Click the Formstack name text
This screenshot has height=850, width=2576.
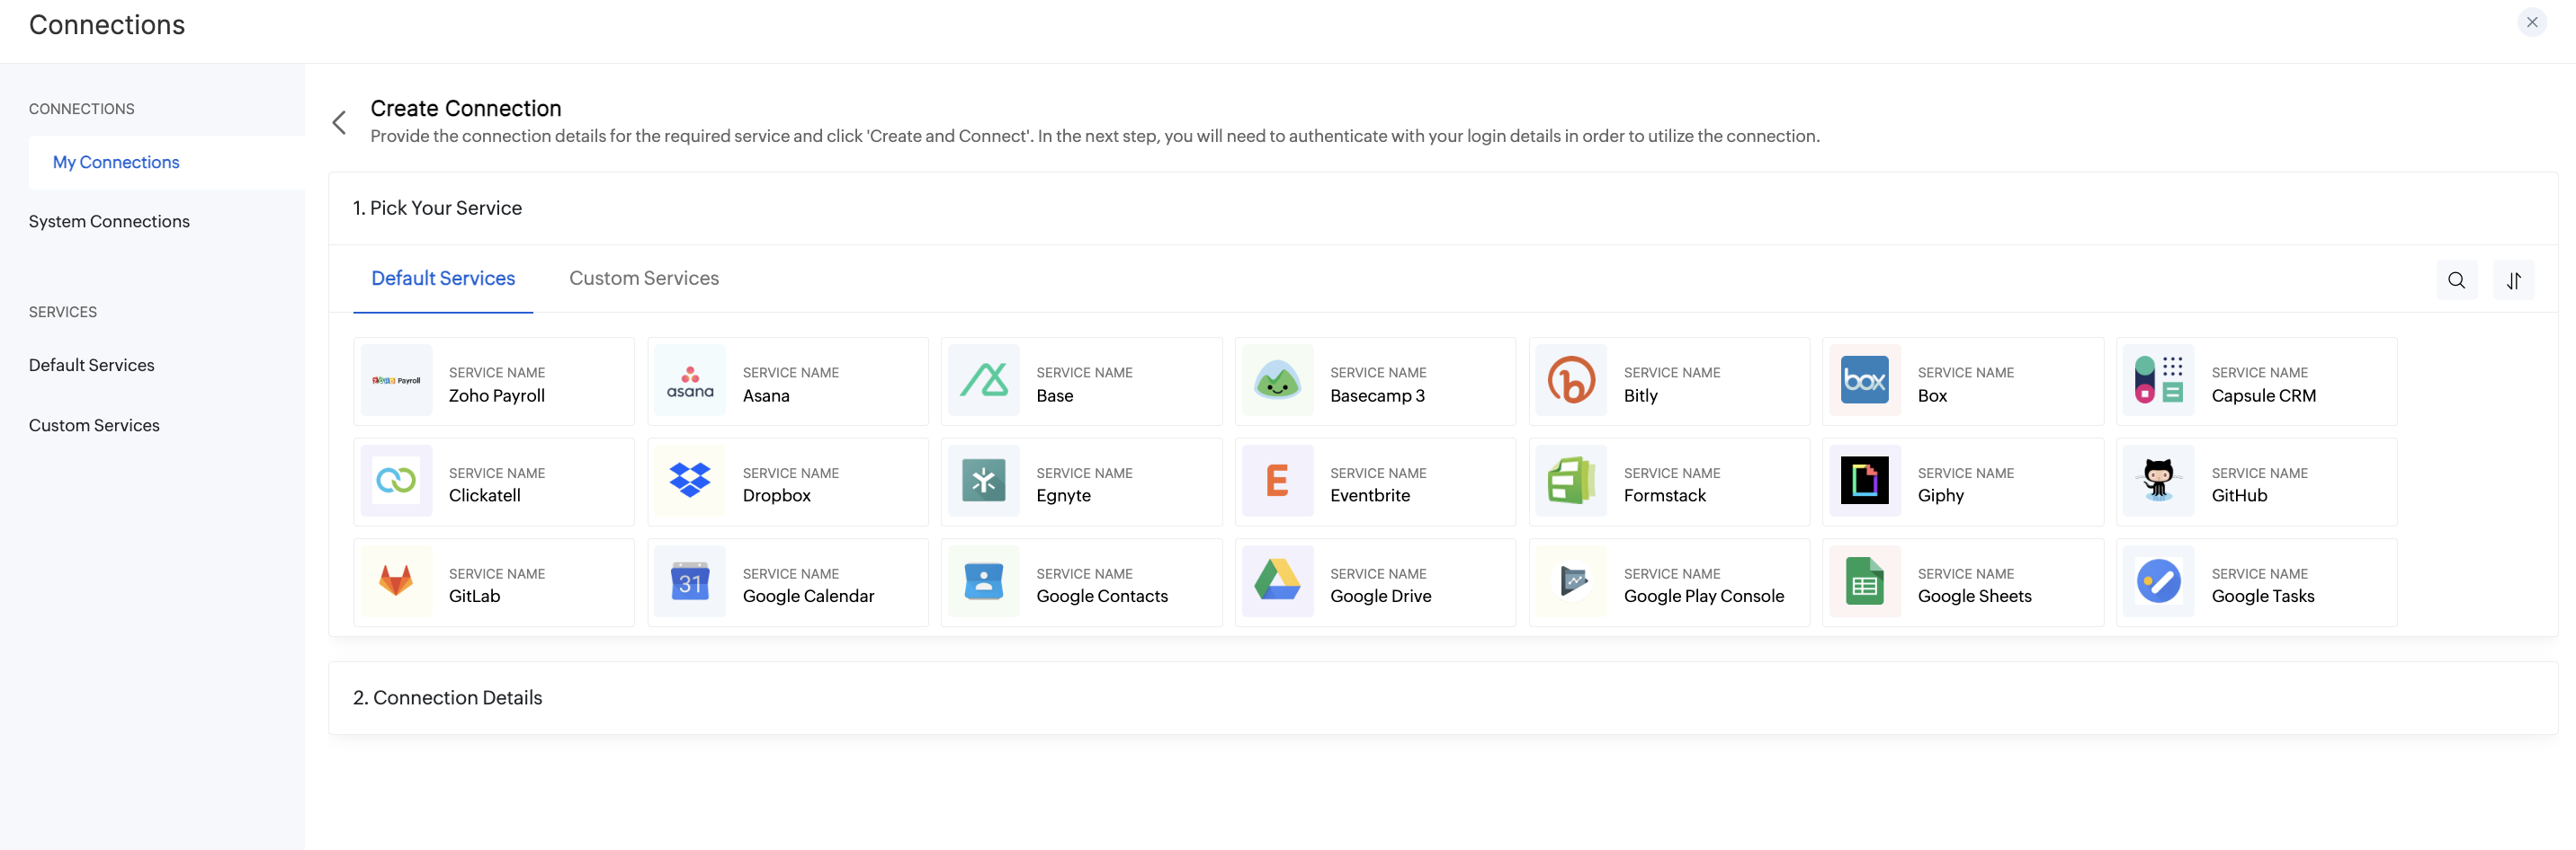(x=1665, y=495)
